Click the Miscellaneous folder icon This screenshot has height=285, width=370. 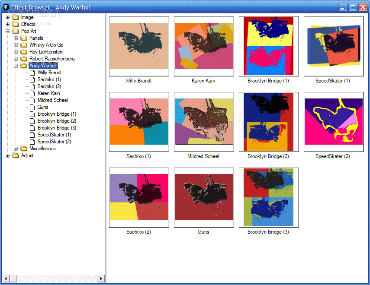24,149
